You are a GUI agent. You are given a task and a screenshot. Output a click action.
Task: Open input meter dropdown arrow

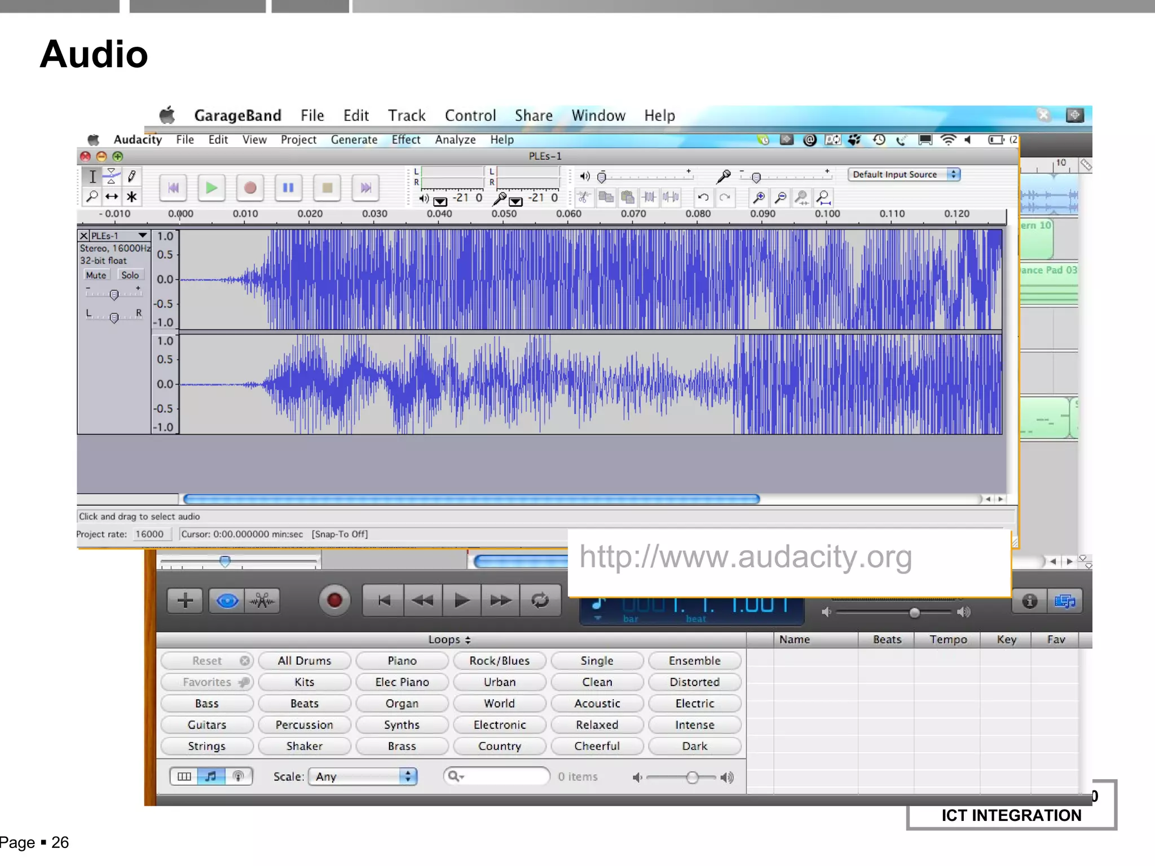(515, 200)
